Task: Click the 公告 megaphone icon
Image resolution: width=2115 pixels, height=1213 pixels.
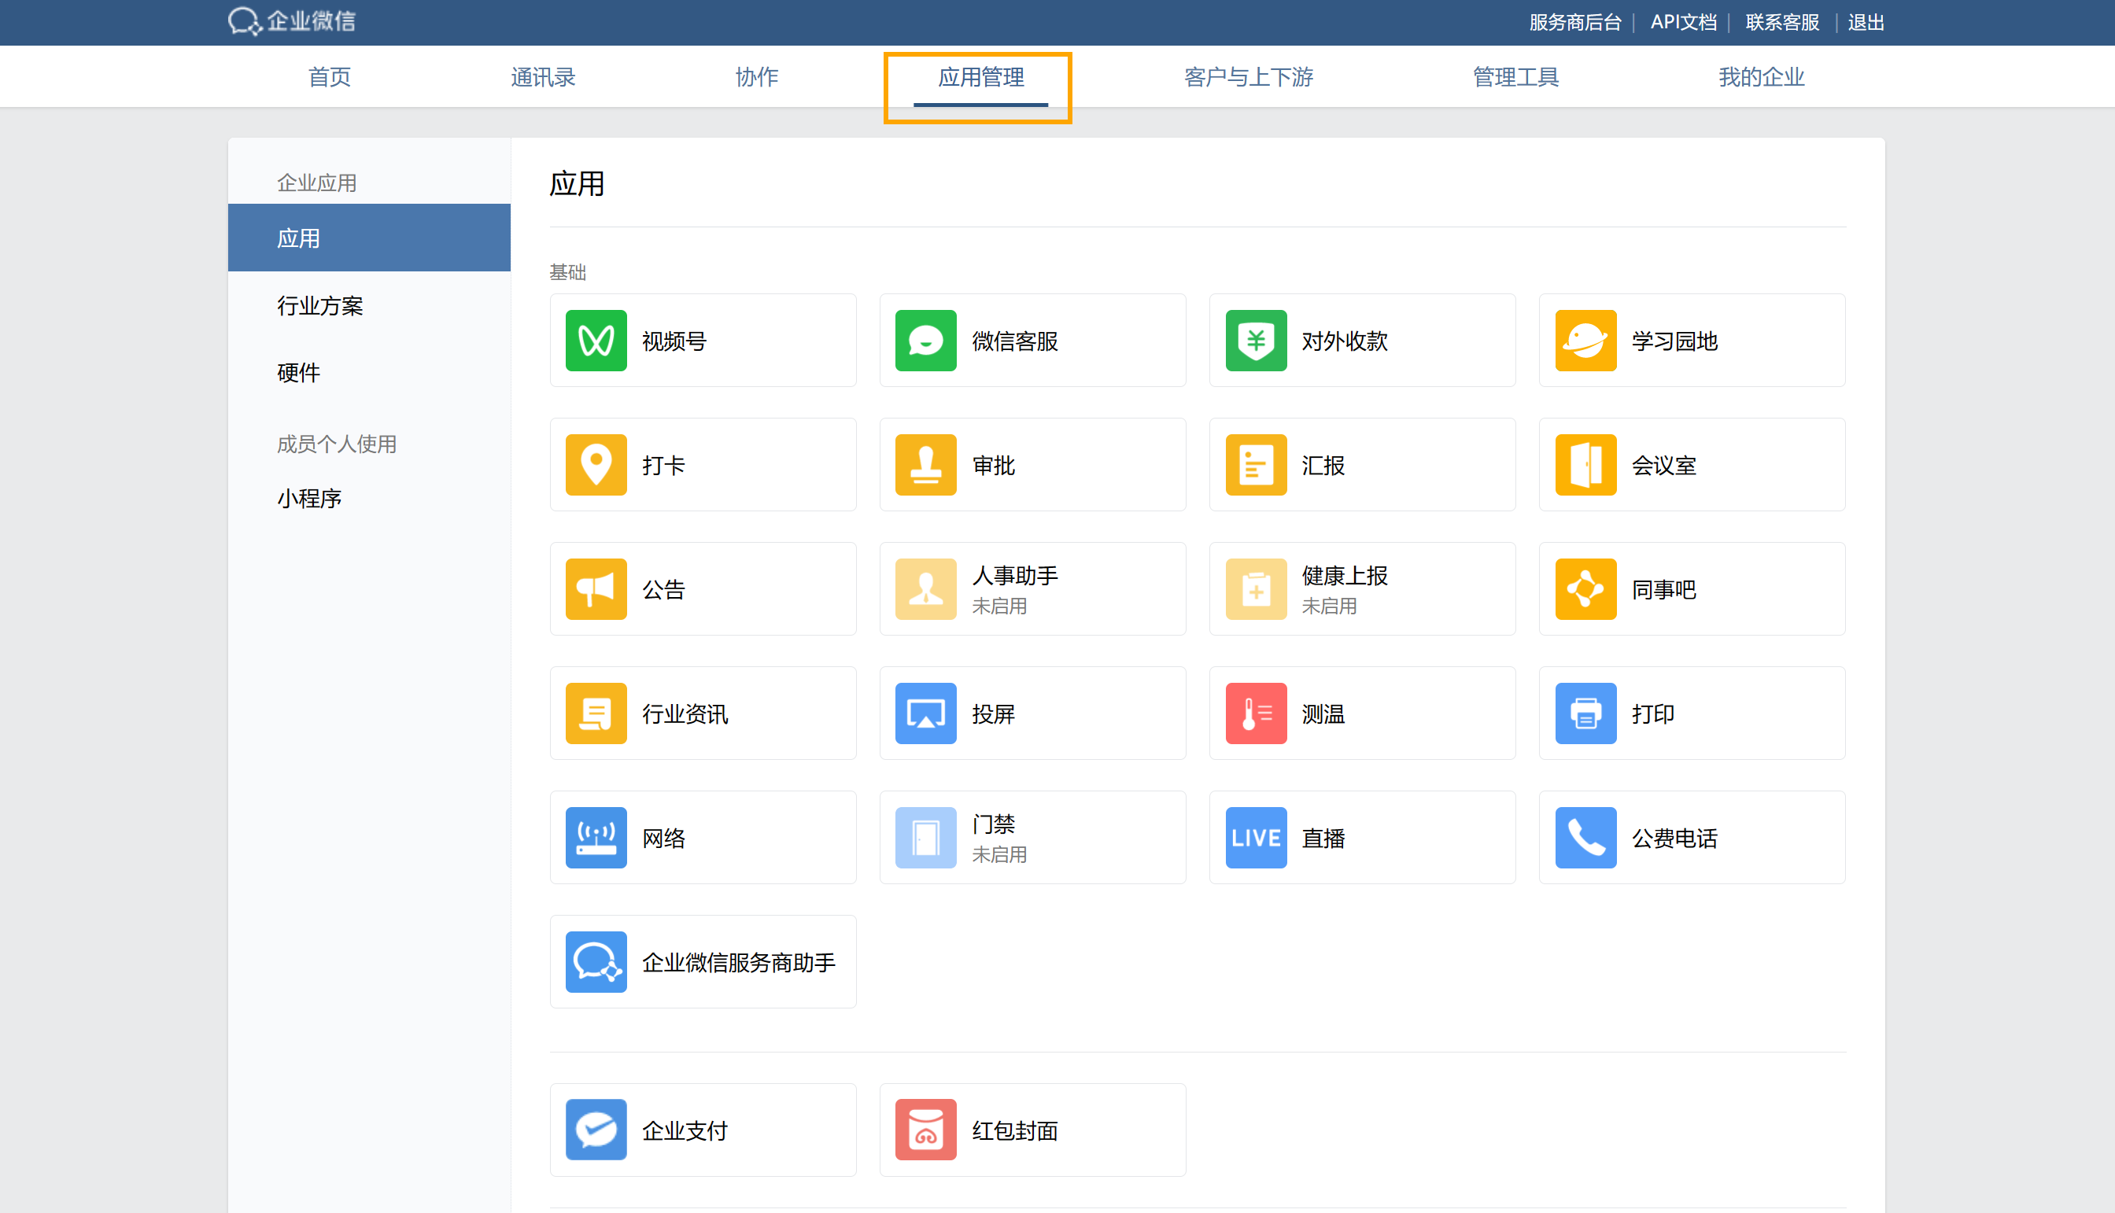Action: (x=596, y=589)
